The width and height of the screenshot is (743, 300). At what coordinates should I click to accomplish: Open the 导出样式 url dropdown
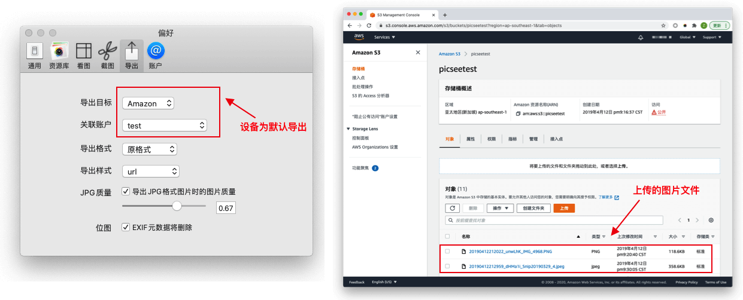[x=151, y=172]
